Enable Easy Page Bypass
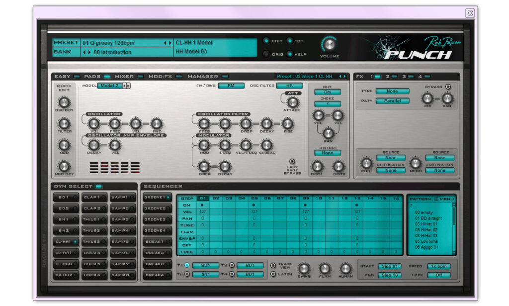The height and width of the screenshot is (306, 509). point(292,161)
